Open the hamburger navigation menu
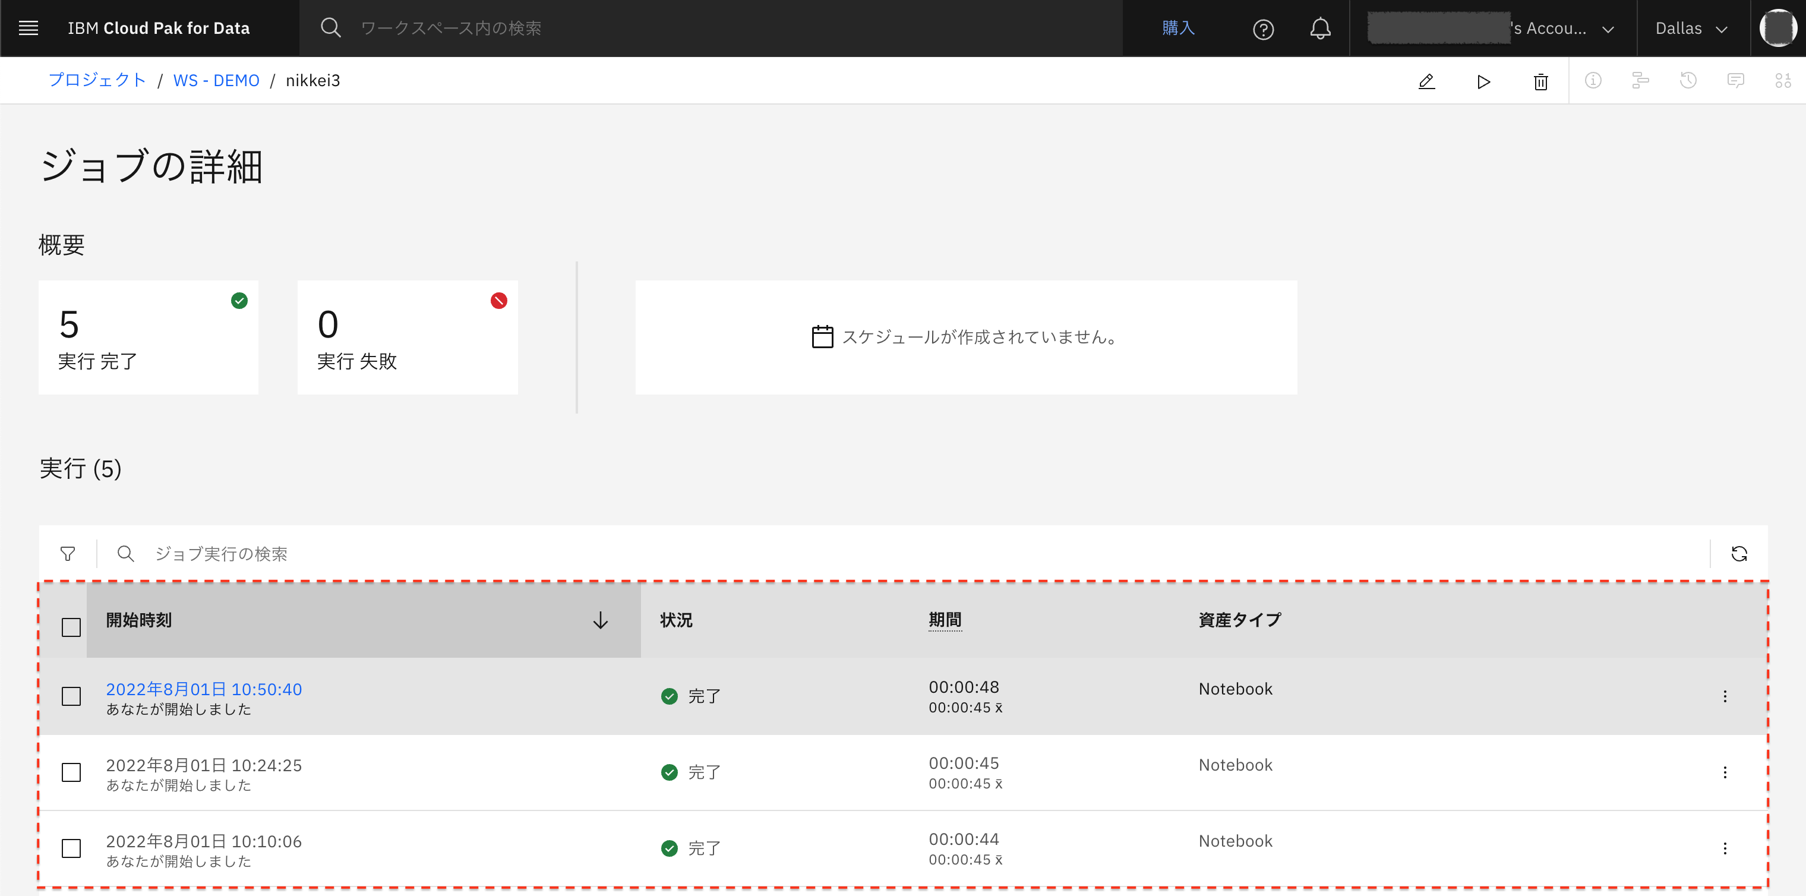Viewport: 1806px width, 896px height. [28, 28]
